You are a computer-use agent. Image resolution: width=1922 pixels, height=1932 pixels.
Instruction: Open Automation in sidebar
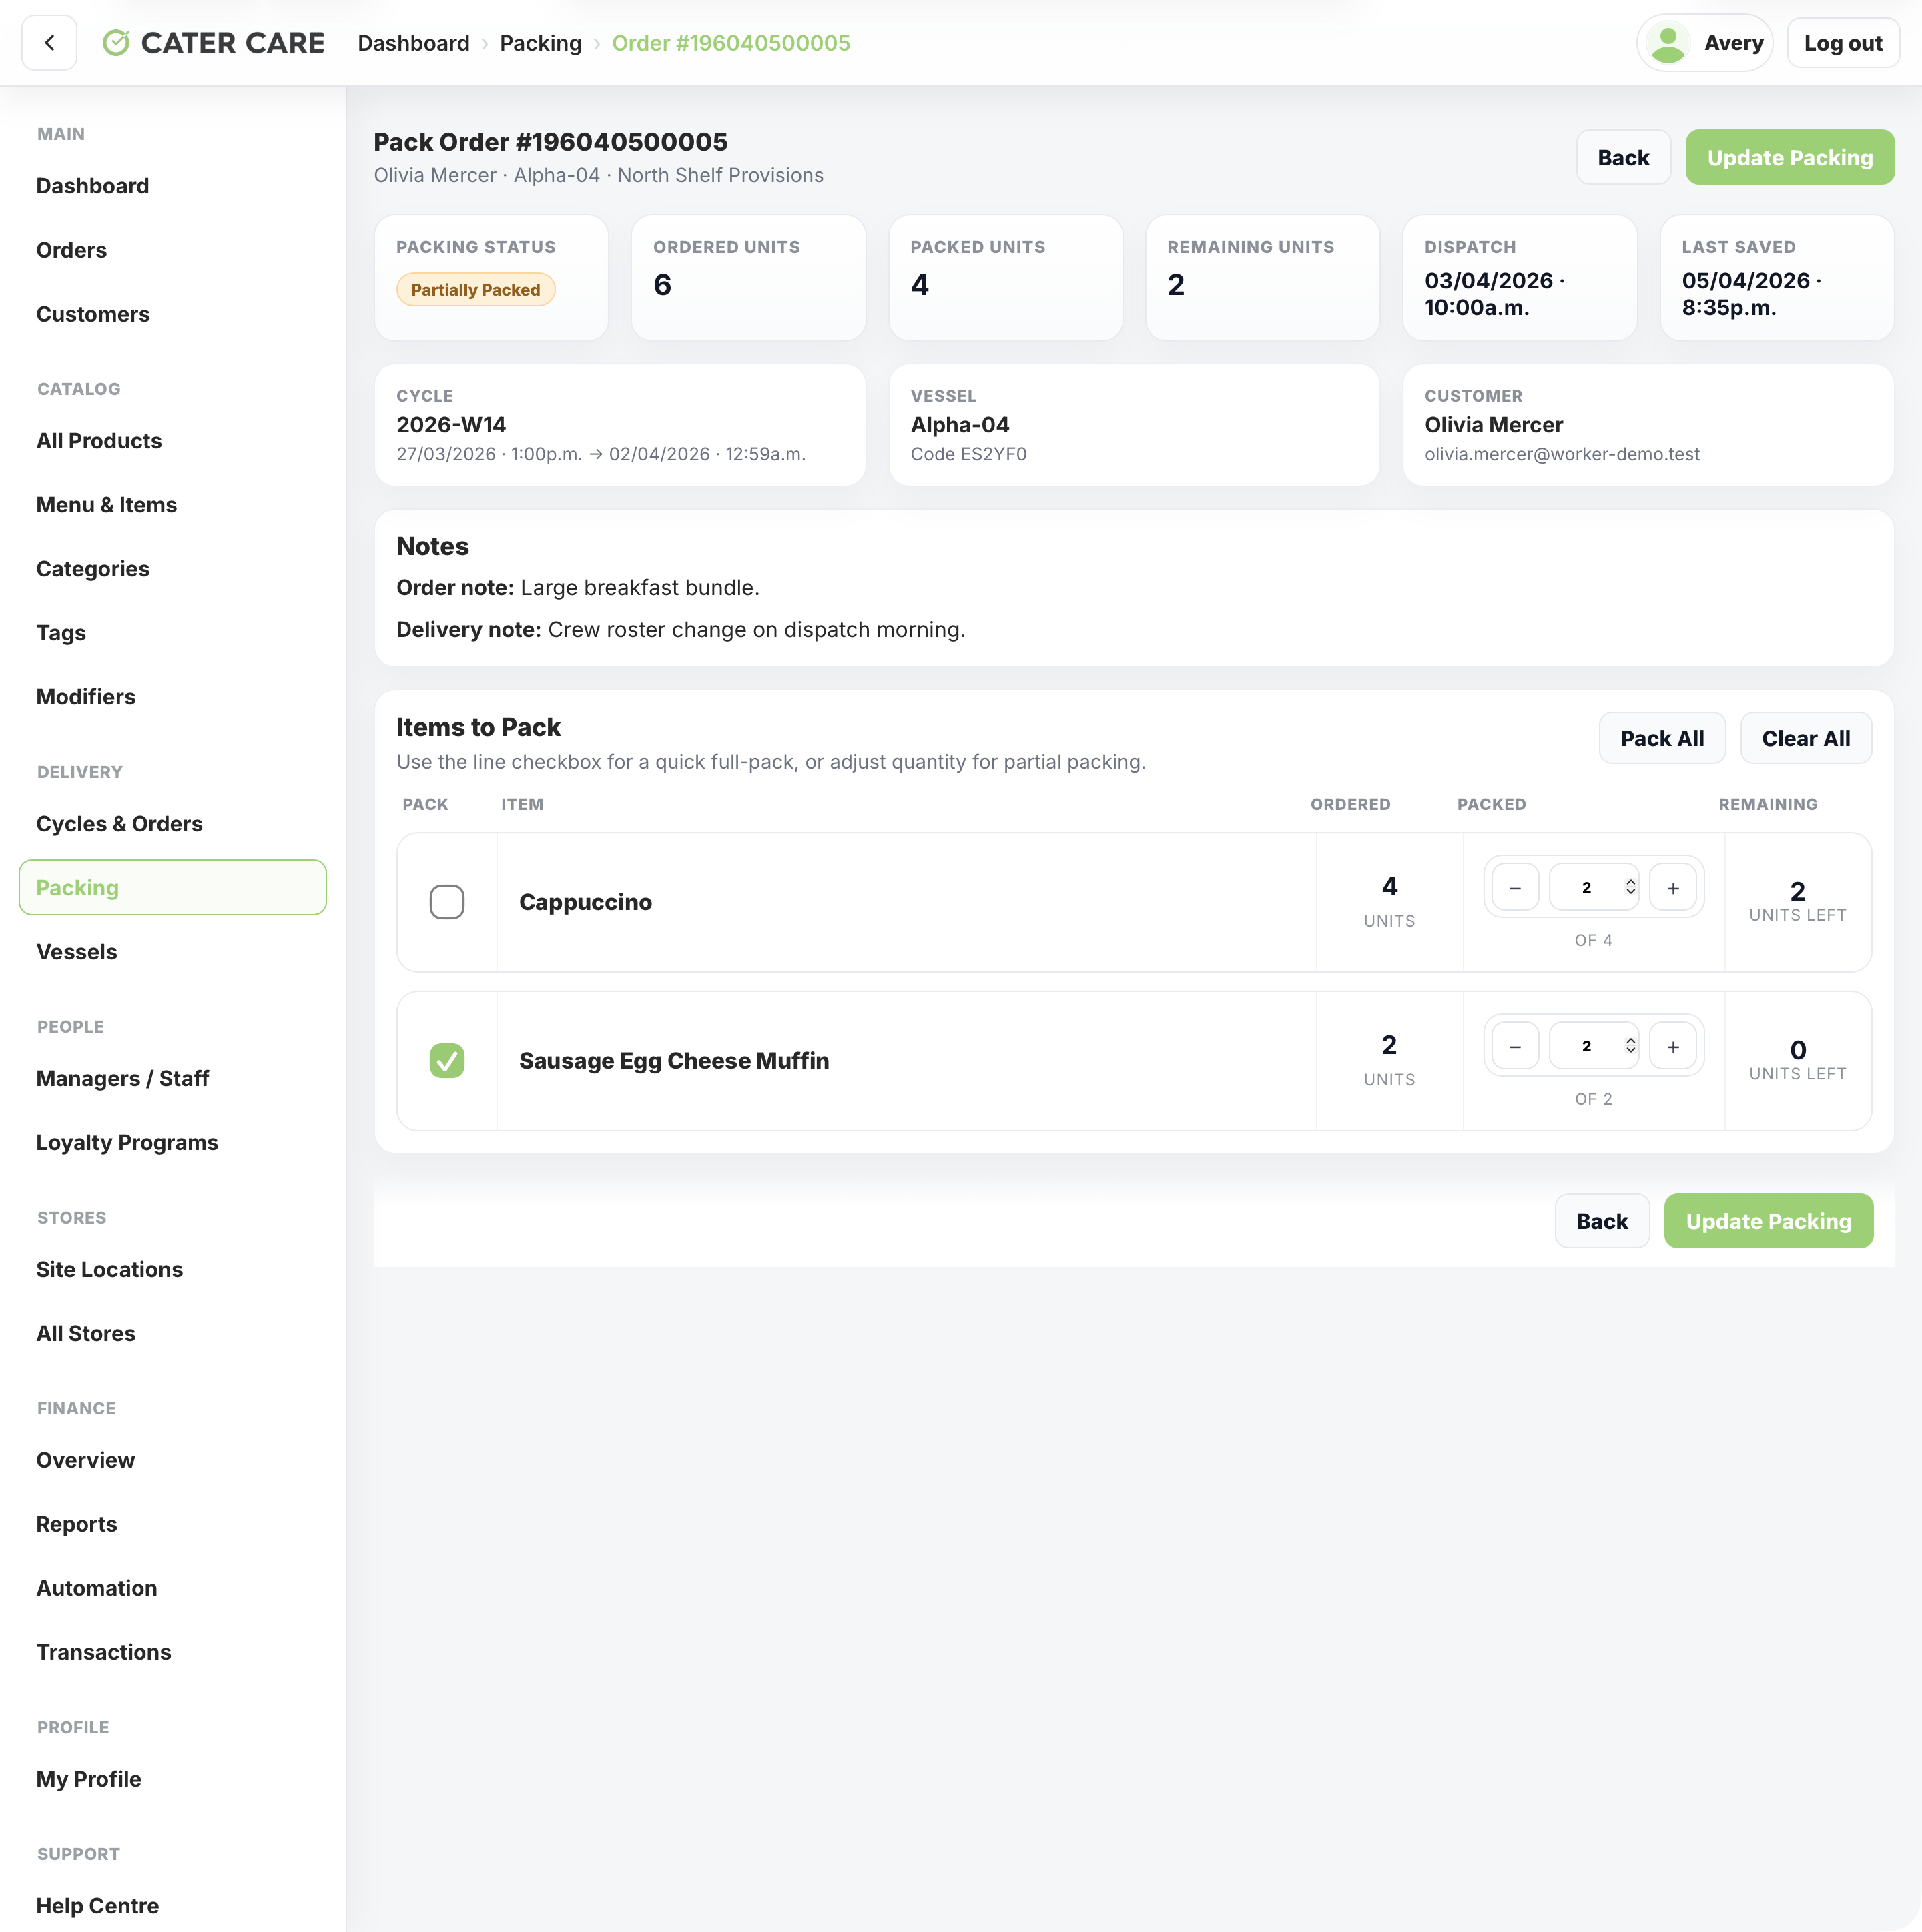coord(97,1589)
